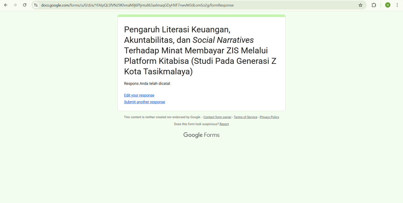Open the Chrome profile avatar N
Viewport: 403px width, 203px height.
coord(388,5)
